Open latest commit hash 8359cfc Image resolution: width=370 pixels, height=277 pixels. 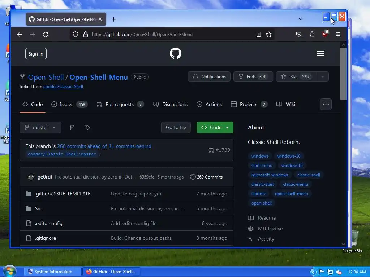[x=147, y=177]
